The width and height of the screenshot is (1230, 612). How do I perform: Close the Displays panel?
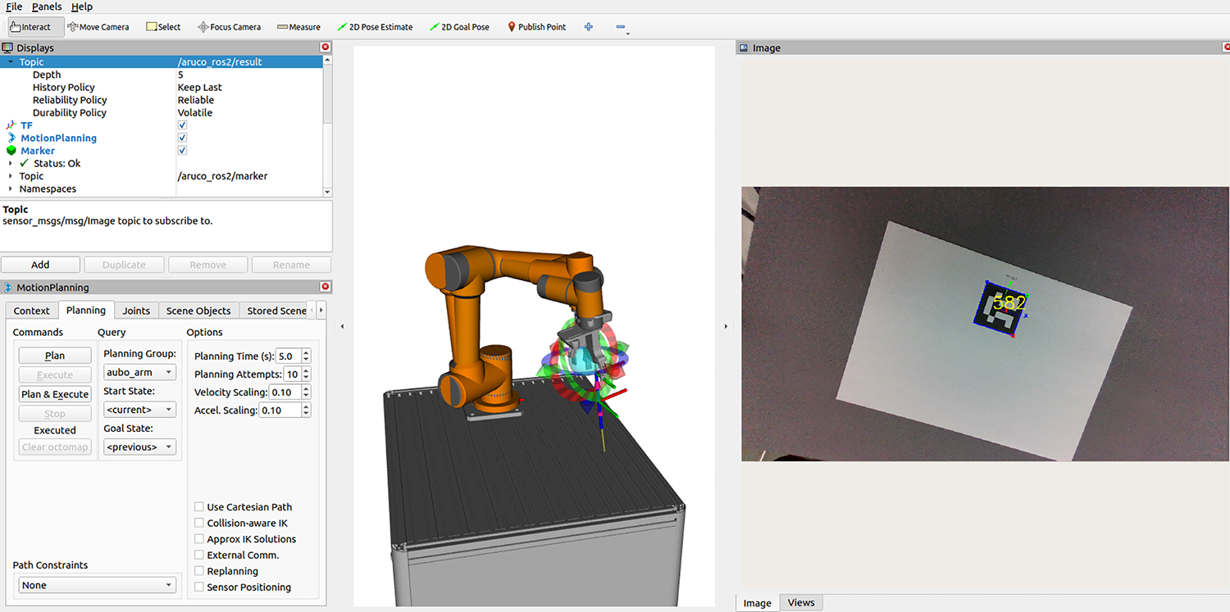[x=326, y=48]
